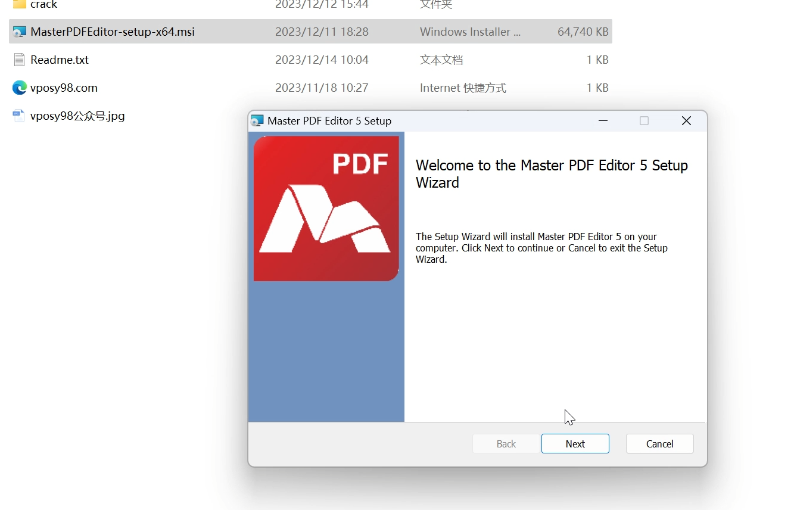
Task: Select the vposy98.com shortcut name
Action: coord(64,88)
